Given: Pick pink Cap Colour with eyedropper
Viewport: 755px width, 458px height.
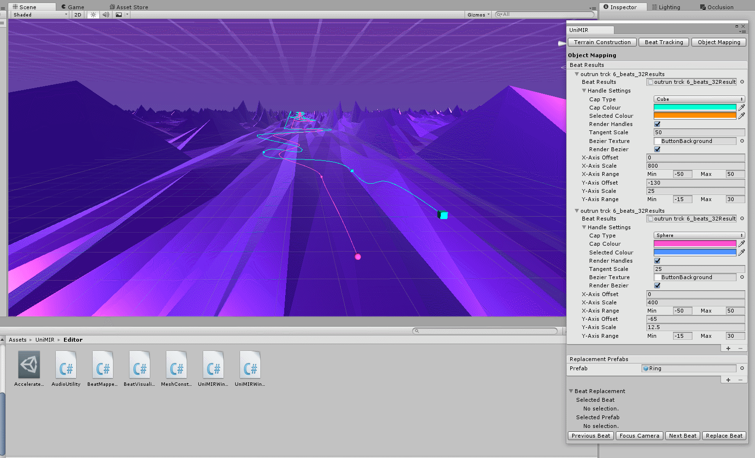Looking at the screenshot, I should point(741,244).
